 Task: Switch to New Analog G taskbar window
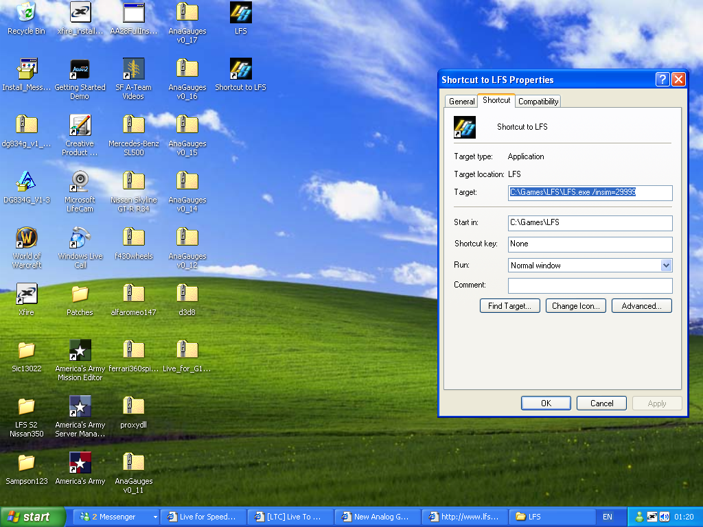pos(378,517)
